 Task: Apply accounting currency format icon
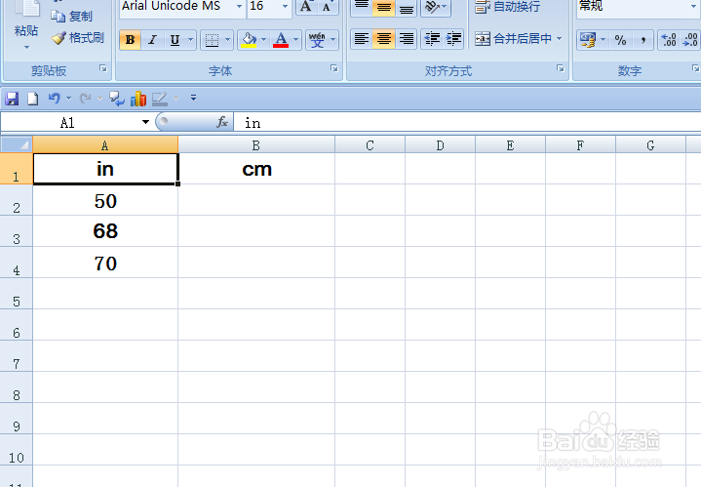coord(588,40)
